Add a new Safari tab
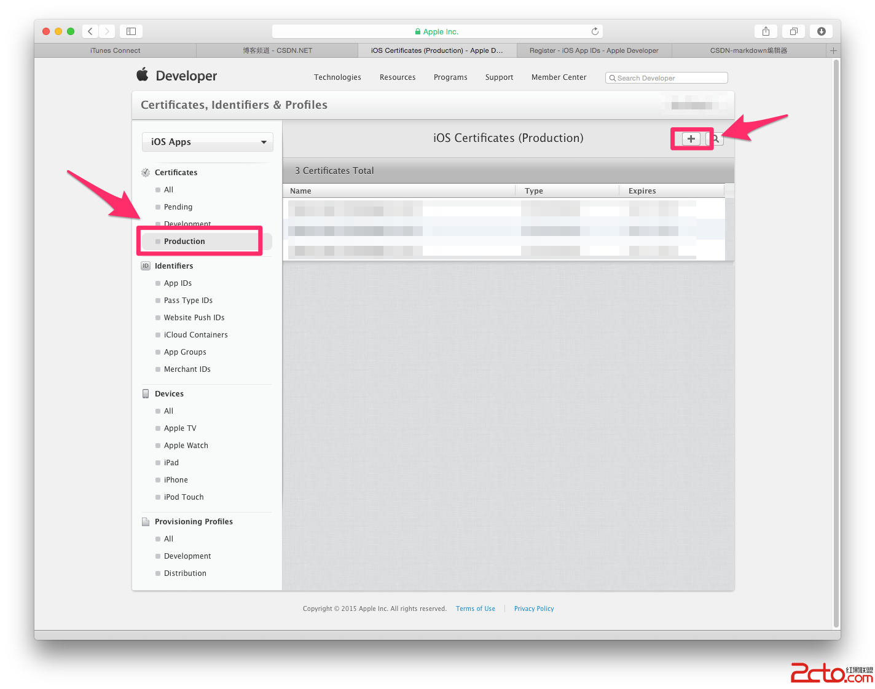This screenshot has width=875, height=689. coord(833,50)
